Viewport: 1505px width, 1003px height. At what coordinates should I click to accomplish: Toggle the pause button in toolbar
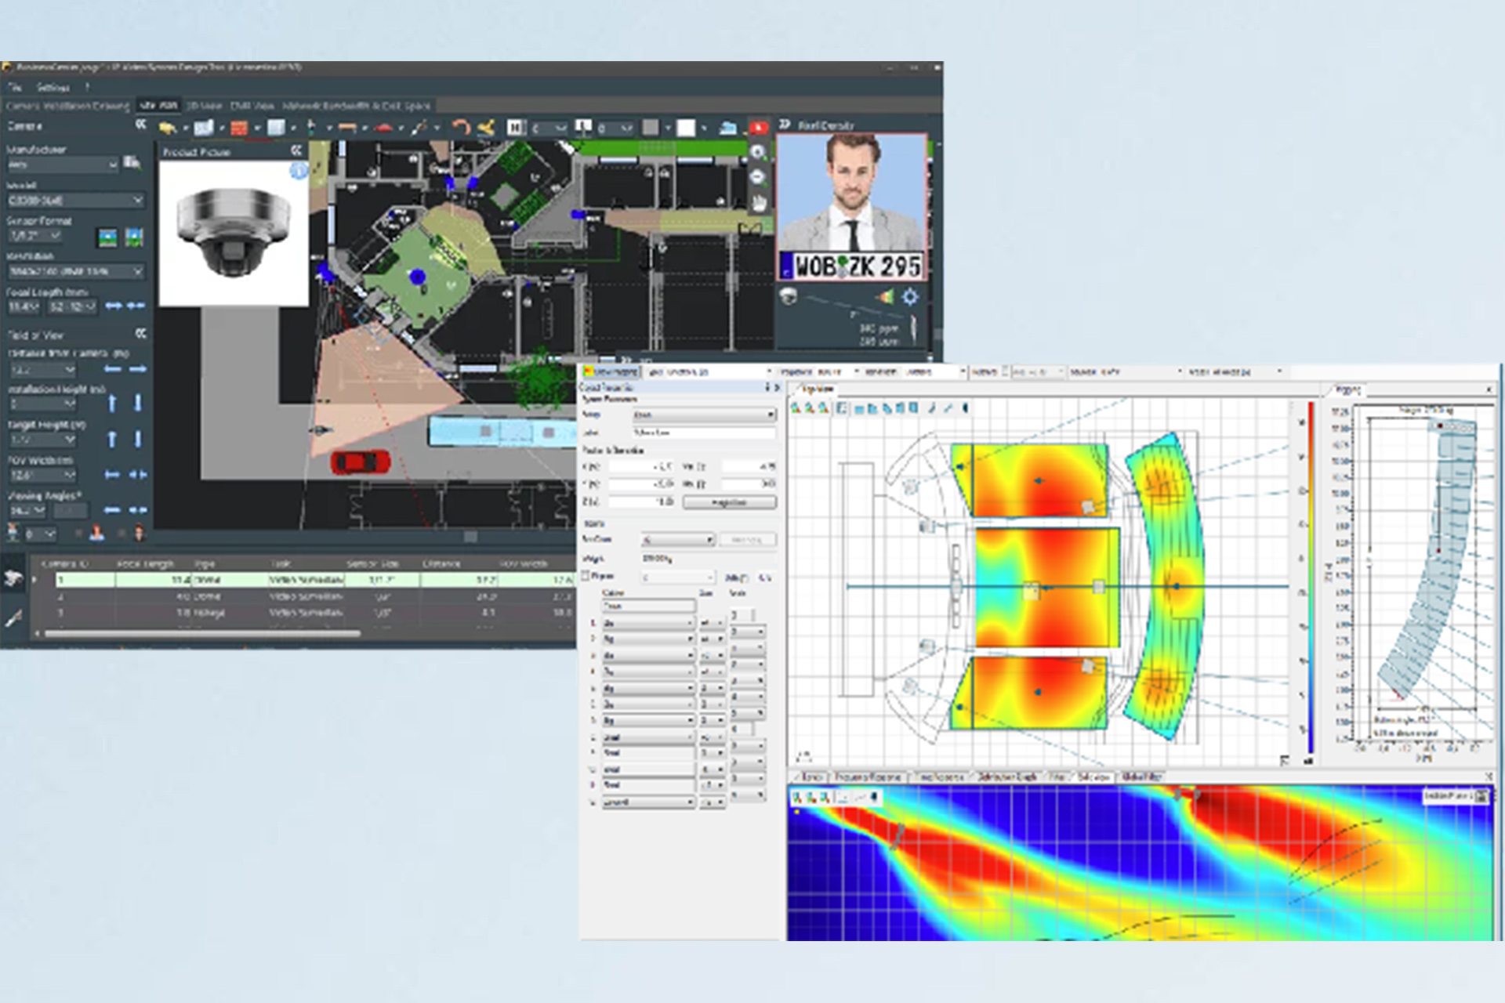tap(514, 128)
